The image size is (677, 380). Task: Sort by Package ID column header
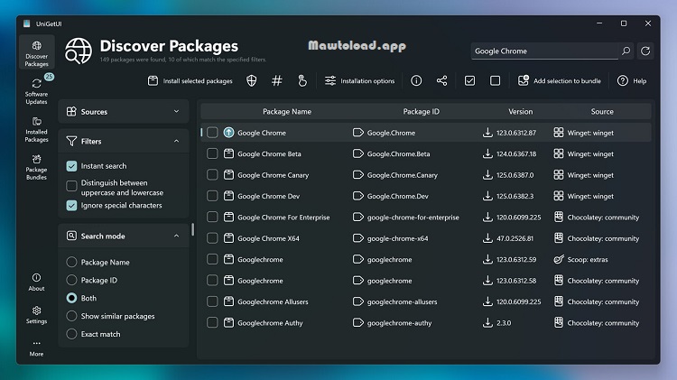click(x=421, y=111)
